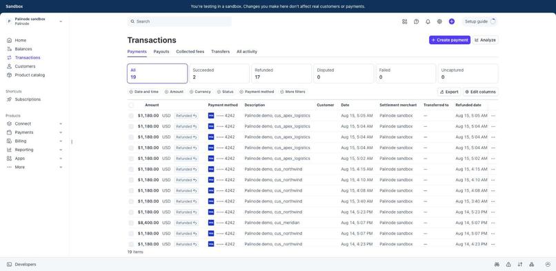Click the magnifier icon in the search bar
The image size is (556, 271).
coord(132,21)
